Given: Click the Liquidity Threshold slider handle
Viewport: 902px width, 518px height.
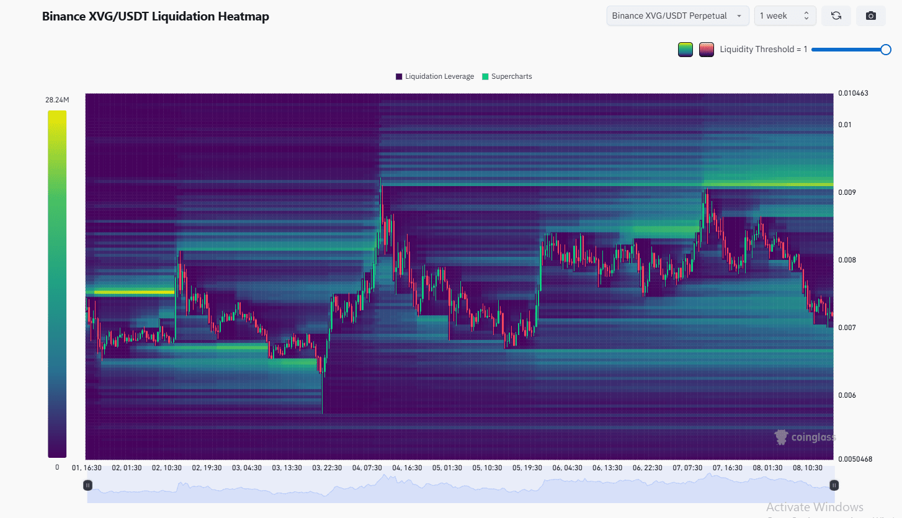Looking at the screenshot, I should [x=886, y=50].
